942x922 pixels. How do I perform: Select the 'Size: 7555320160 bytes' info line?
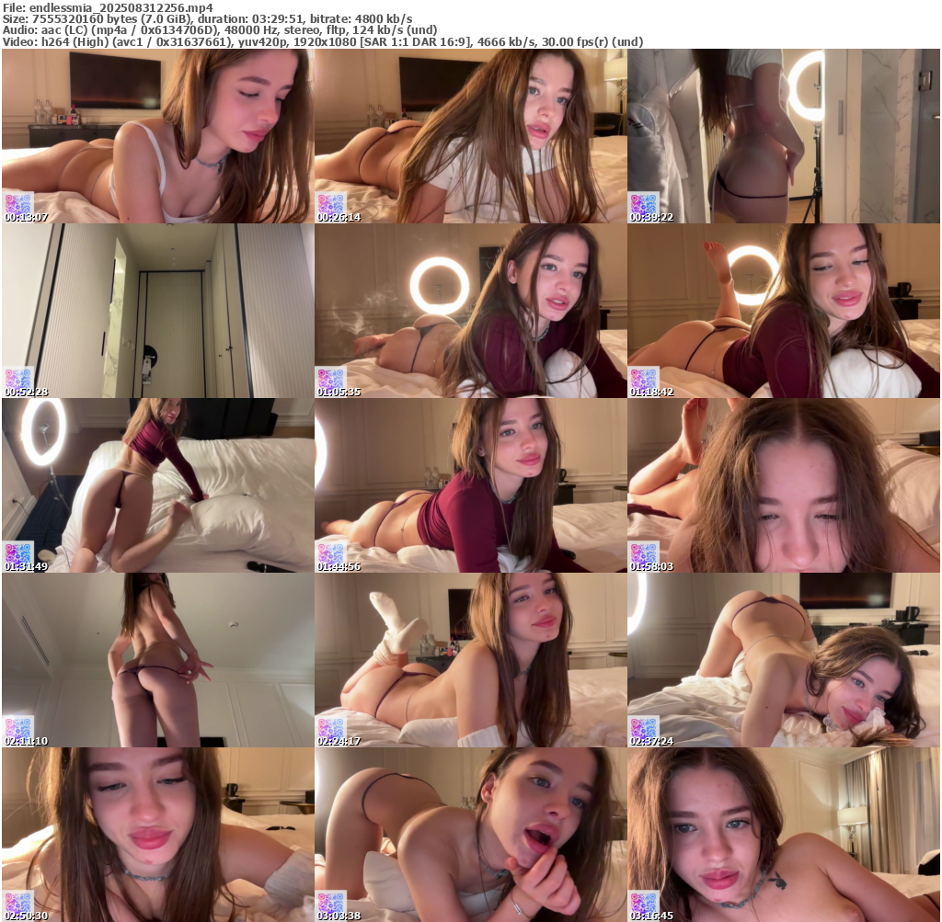click(207, 18)
